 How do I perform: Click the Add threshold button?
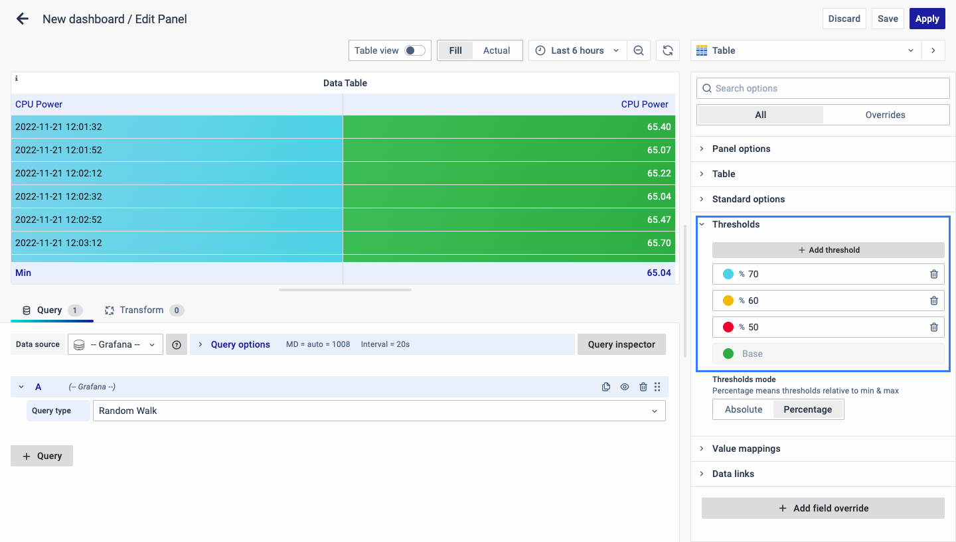[828, 250]
